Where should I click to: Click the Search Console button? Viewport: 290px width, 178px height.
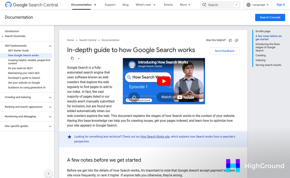coord(270,17)
